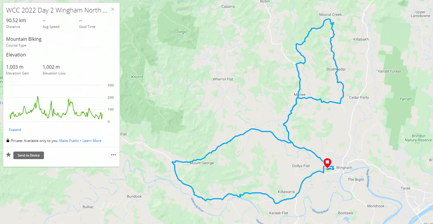Click the padlock privacy icon
Viewport: 433px width, 224px height.
click(x=8, y=141)
